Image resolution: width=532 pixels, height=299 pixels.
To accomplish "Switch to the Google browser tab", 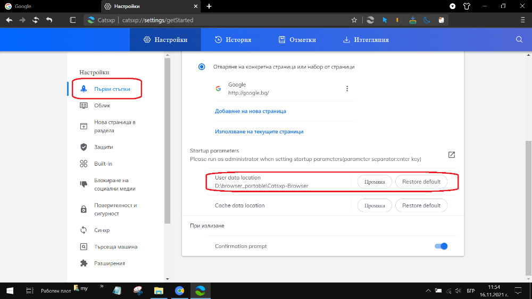I will (x=50, y=6).
